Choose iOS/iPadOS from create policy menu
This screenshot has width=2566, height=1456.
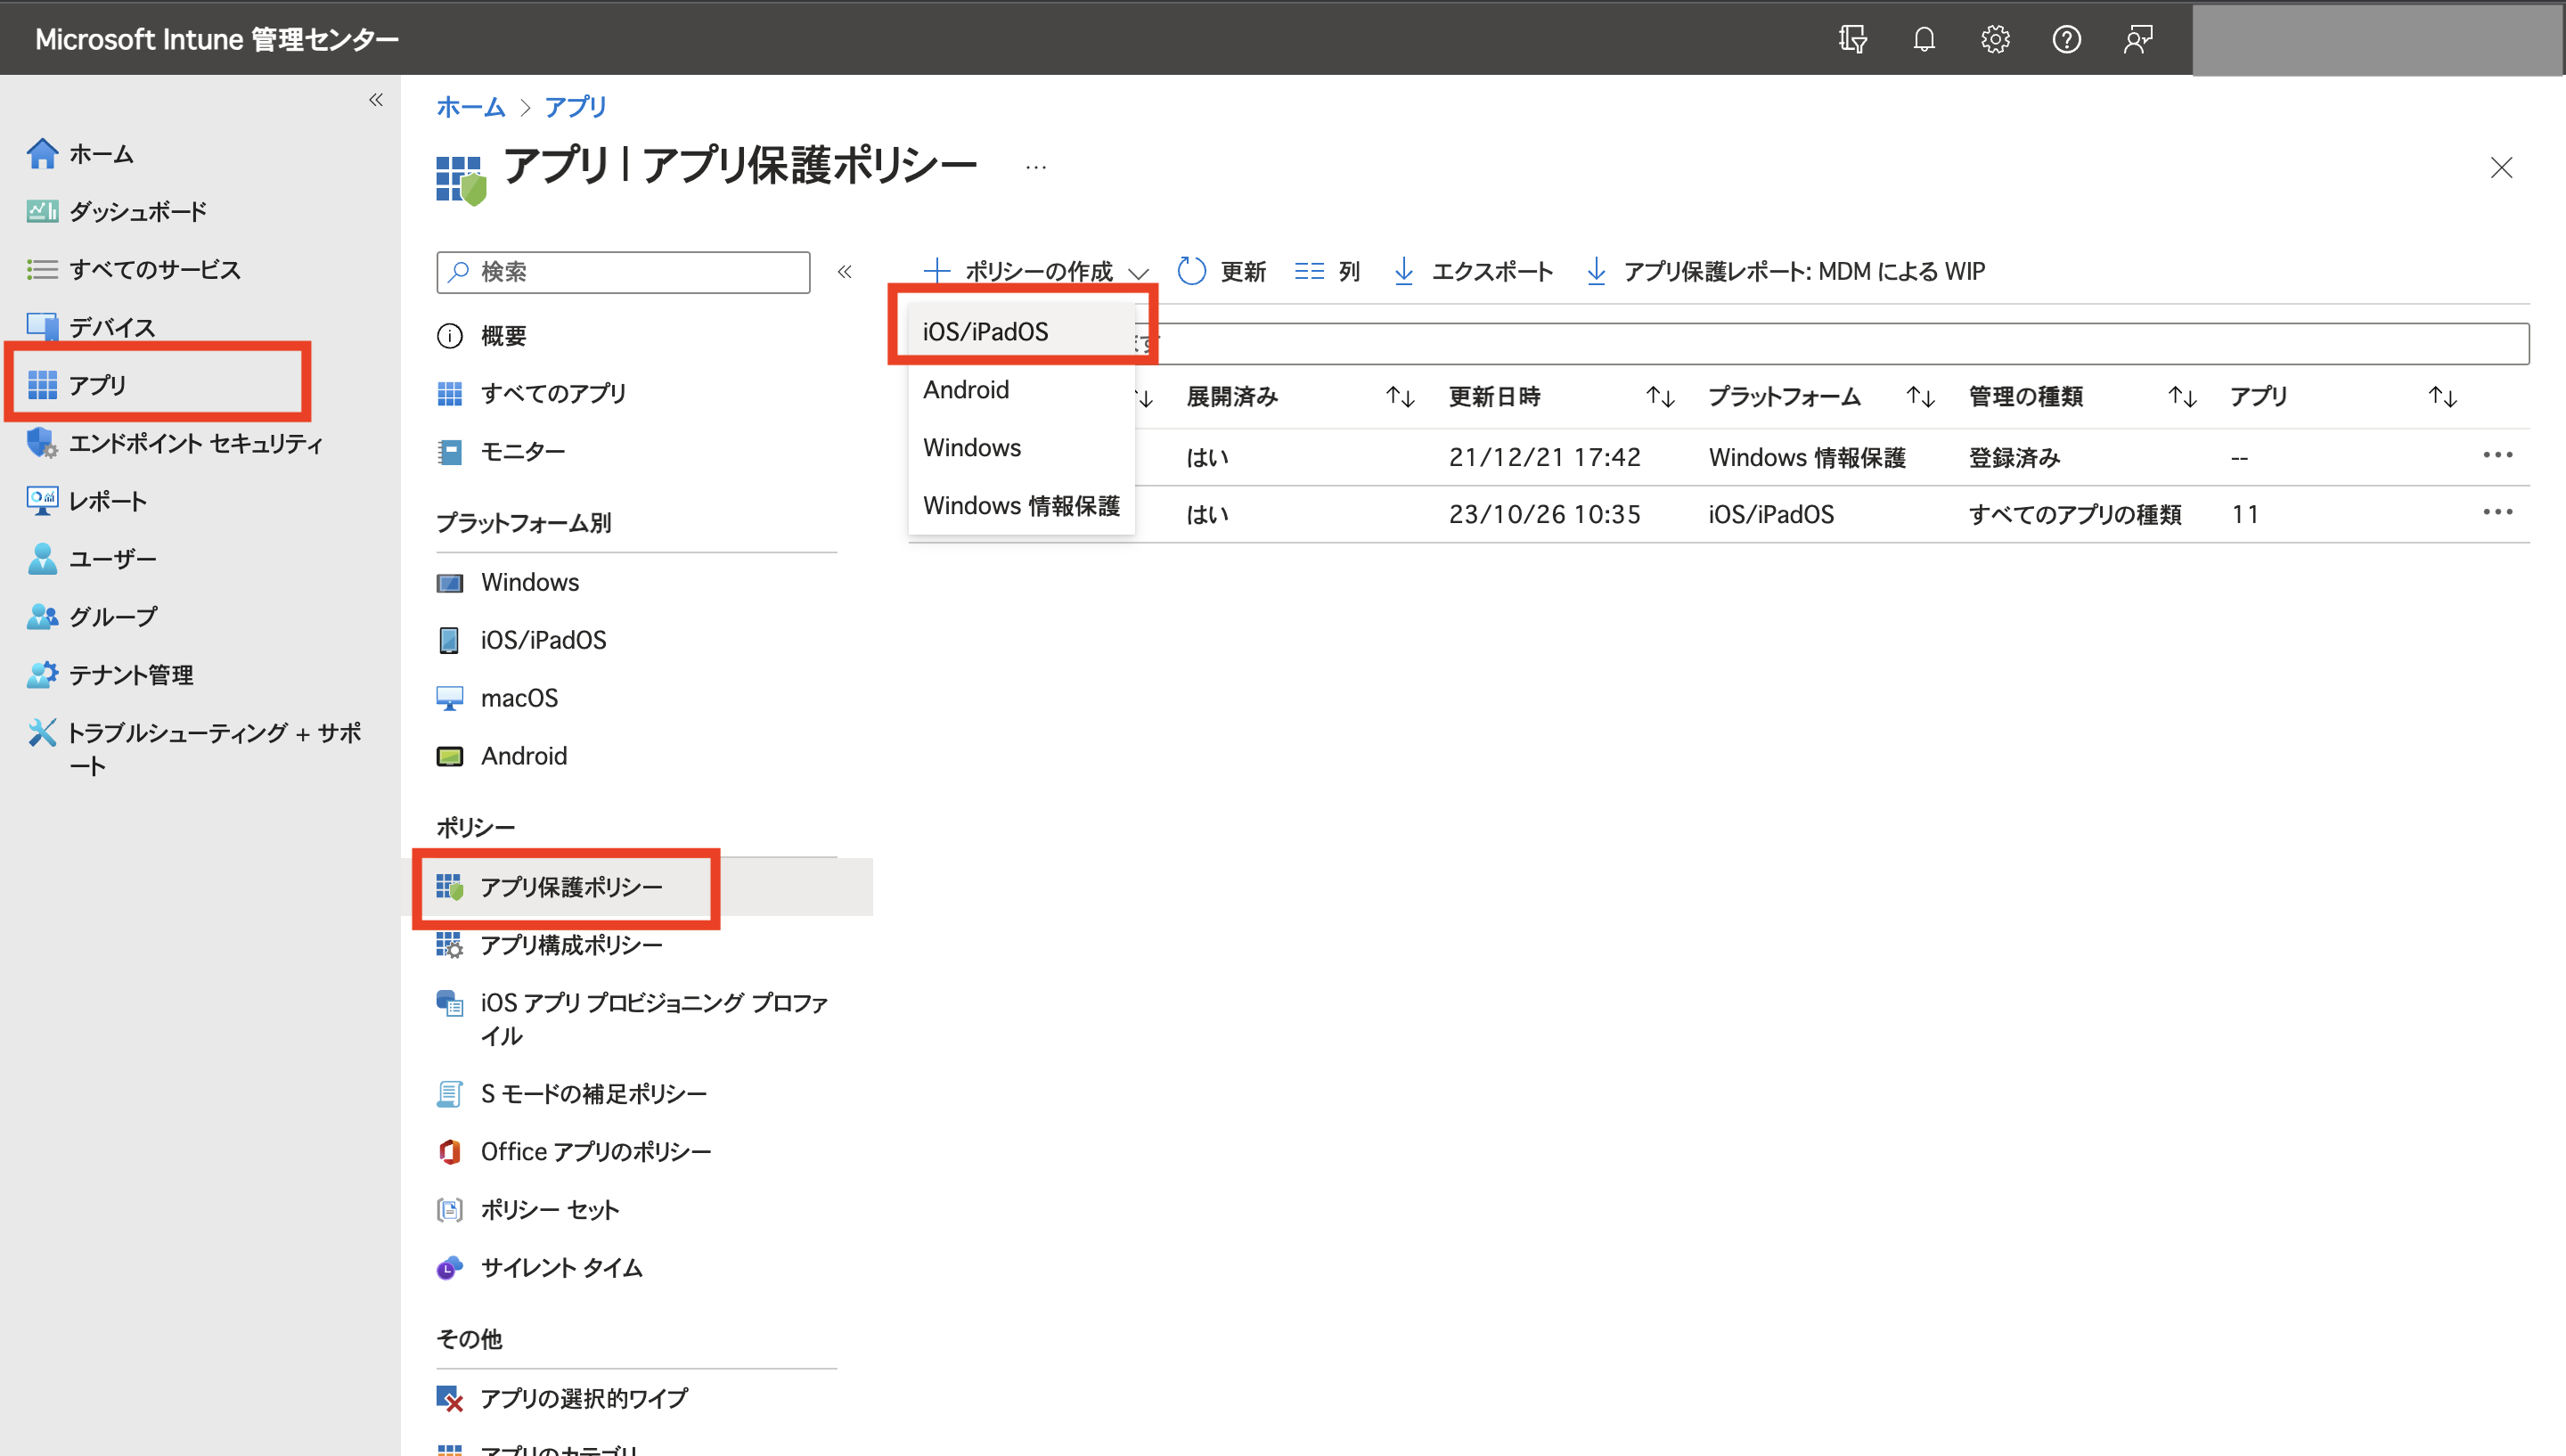click(1020, 332)
